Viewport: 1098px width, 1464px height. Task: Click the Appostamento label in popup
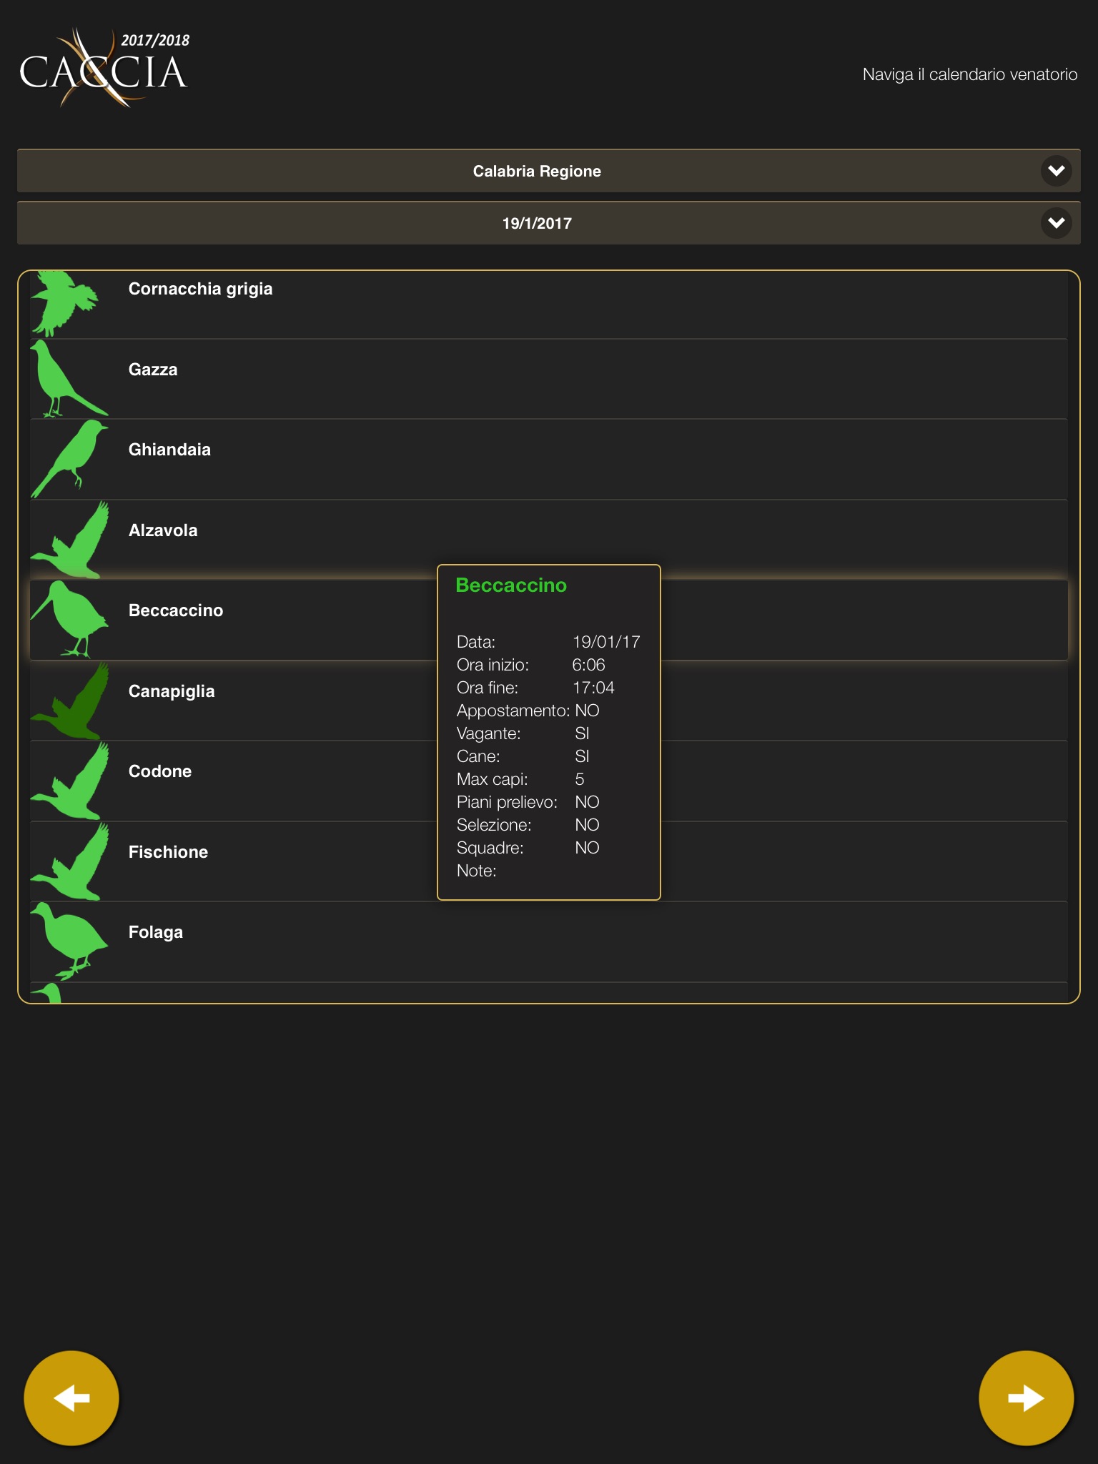coord(513,711)
